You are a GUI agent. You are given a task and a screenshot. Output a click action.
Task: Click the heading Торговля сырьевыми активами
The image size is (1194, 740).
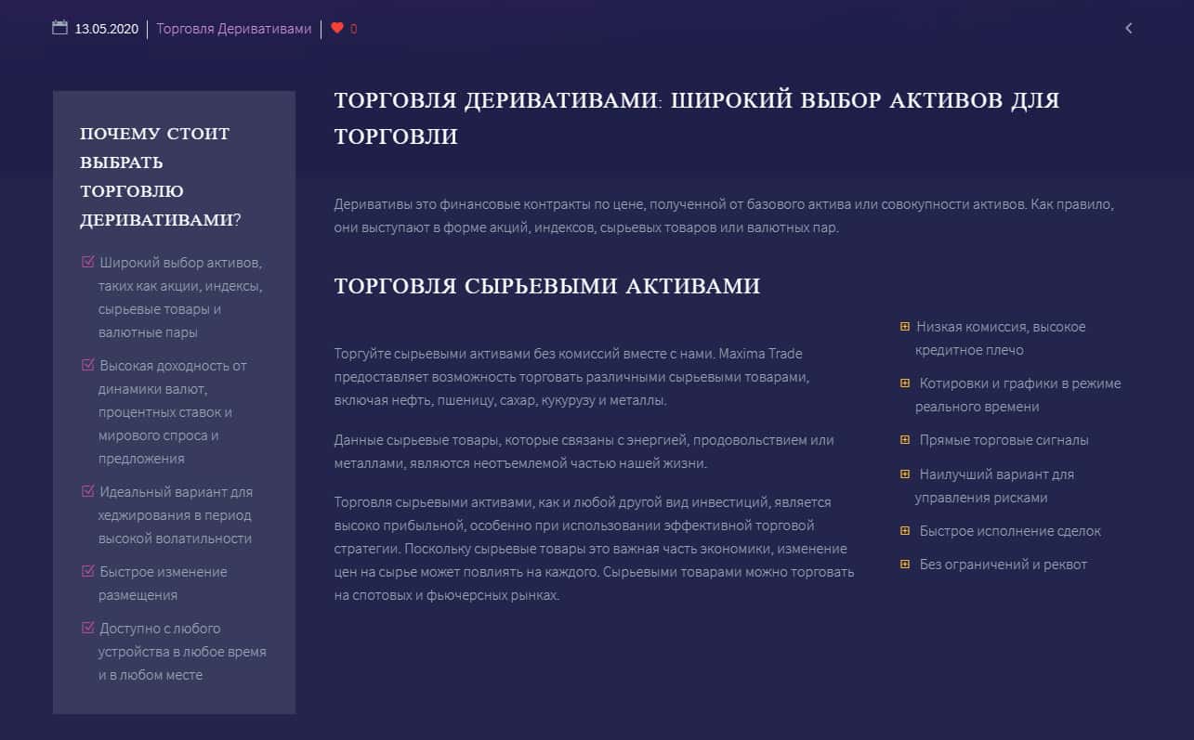[546, 286]
